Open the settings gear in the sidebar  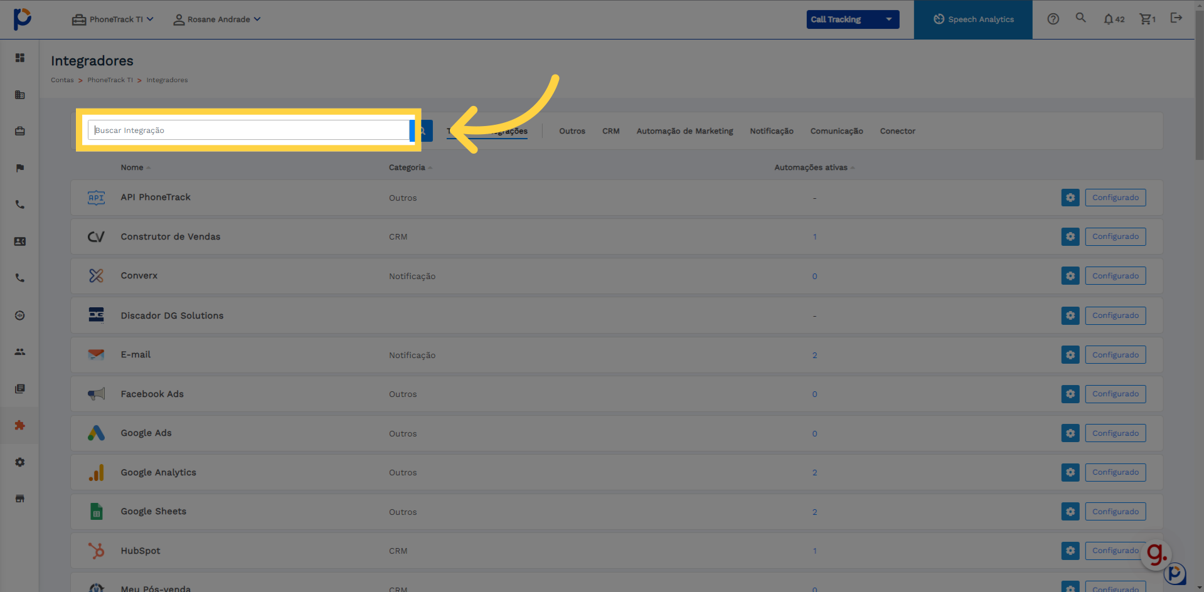tap(20, 462)
